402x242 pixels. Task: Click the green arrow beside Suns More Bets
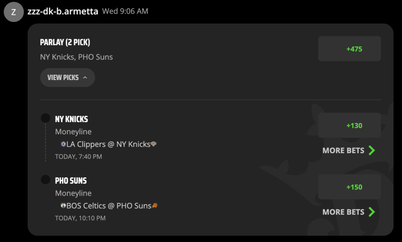372,212
